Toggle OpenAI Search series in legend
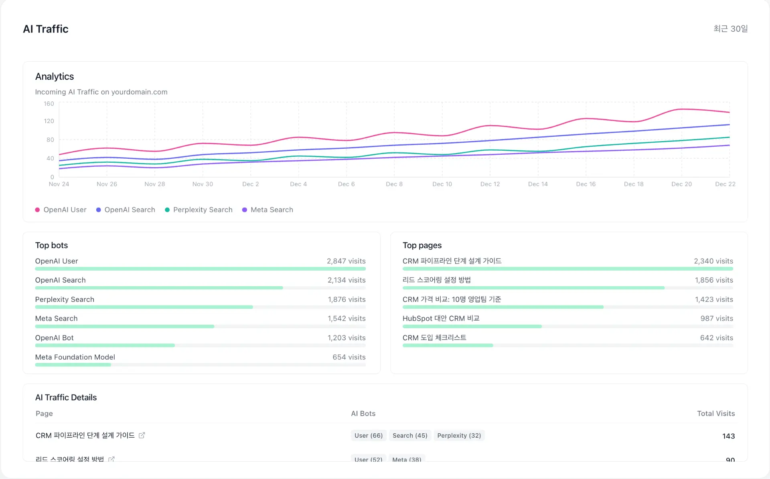 [x=125, y=210]
